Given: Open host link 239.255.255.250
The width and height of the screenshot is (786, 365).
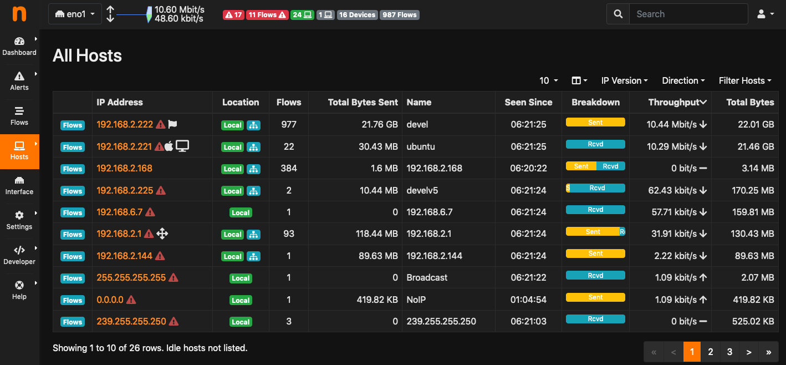Looking at the screenshot, I should (131, 321).
